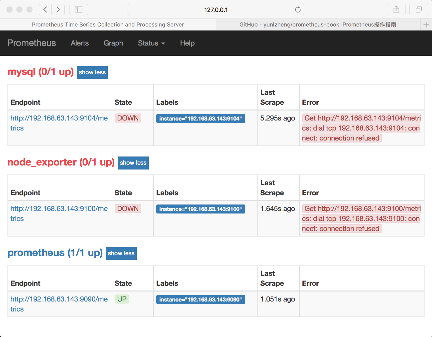Collapse prometheus targets with show less
The image size is (432, 337).
121,253
